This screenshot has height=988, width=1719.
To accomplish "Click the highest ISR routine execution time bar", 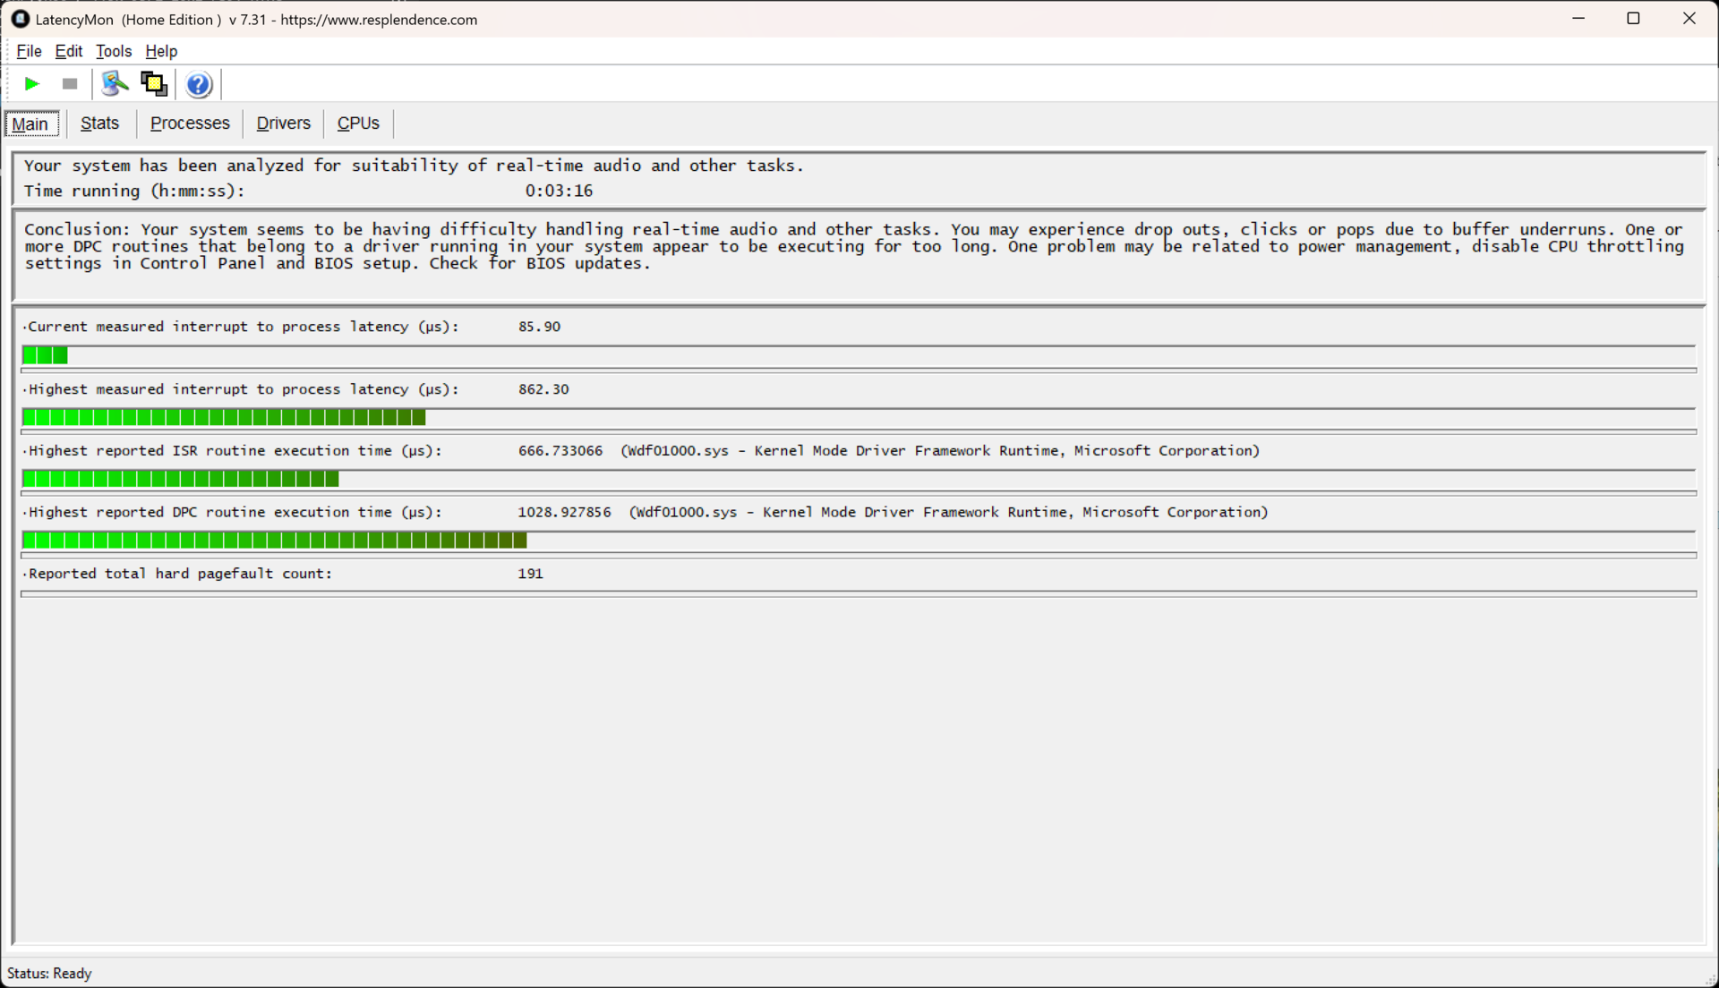I will (x=181, y=479).
